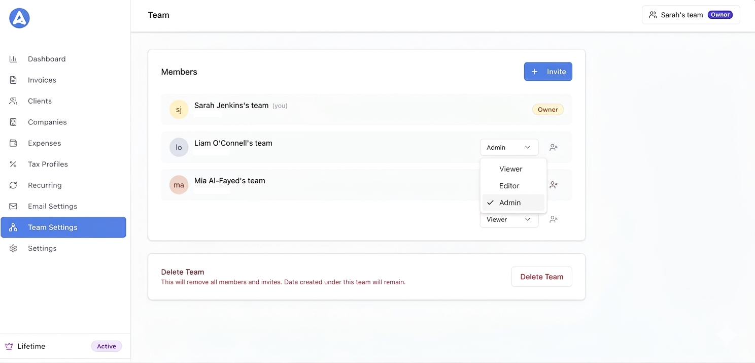The image size is (755, 363).
Task: Click the Team Settings network icon
Action: click(x=13, y=227)
